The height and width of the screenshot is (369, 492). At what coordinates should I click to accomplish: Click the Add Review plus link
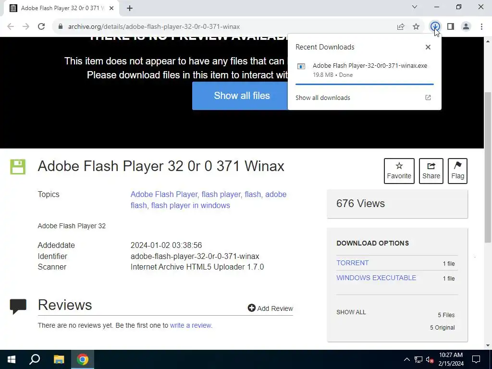click(271, 308)
